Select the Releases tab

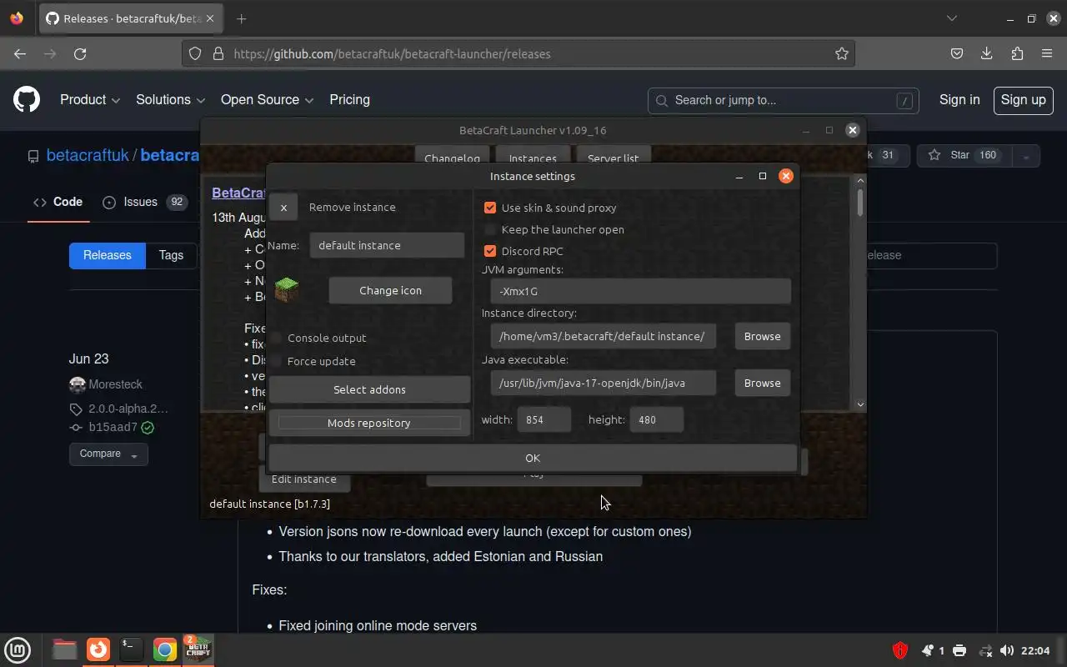(107, 255)
